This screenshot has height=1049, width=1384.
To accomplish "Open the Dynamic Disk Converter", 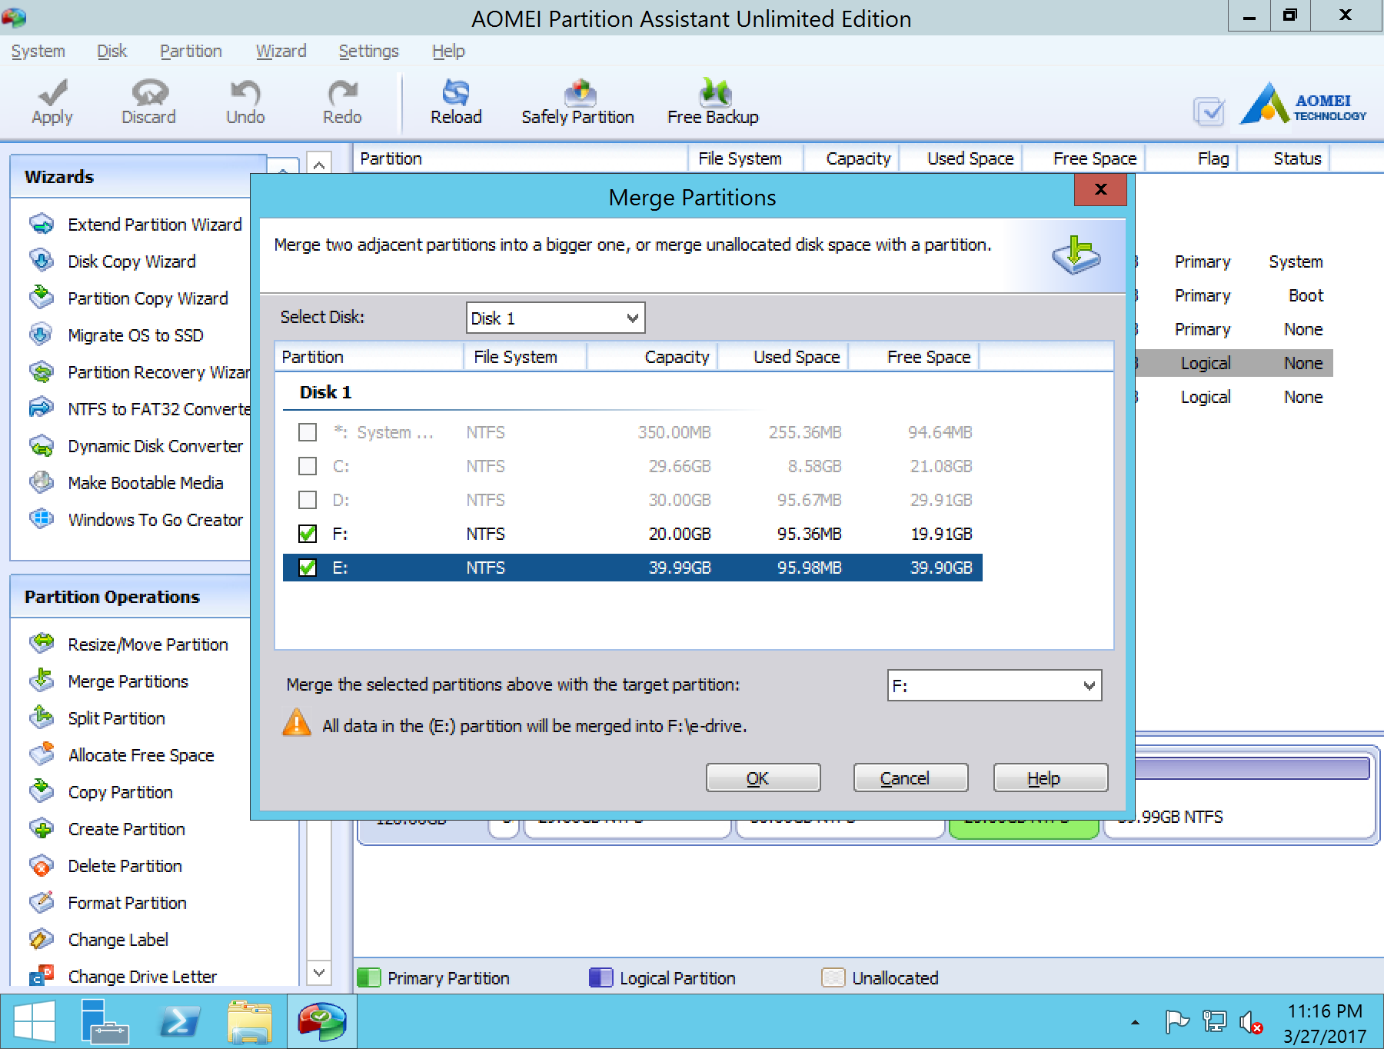I will pos(136,446).
